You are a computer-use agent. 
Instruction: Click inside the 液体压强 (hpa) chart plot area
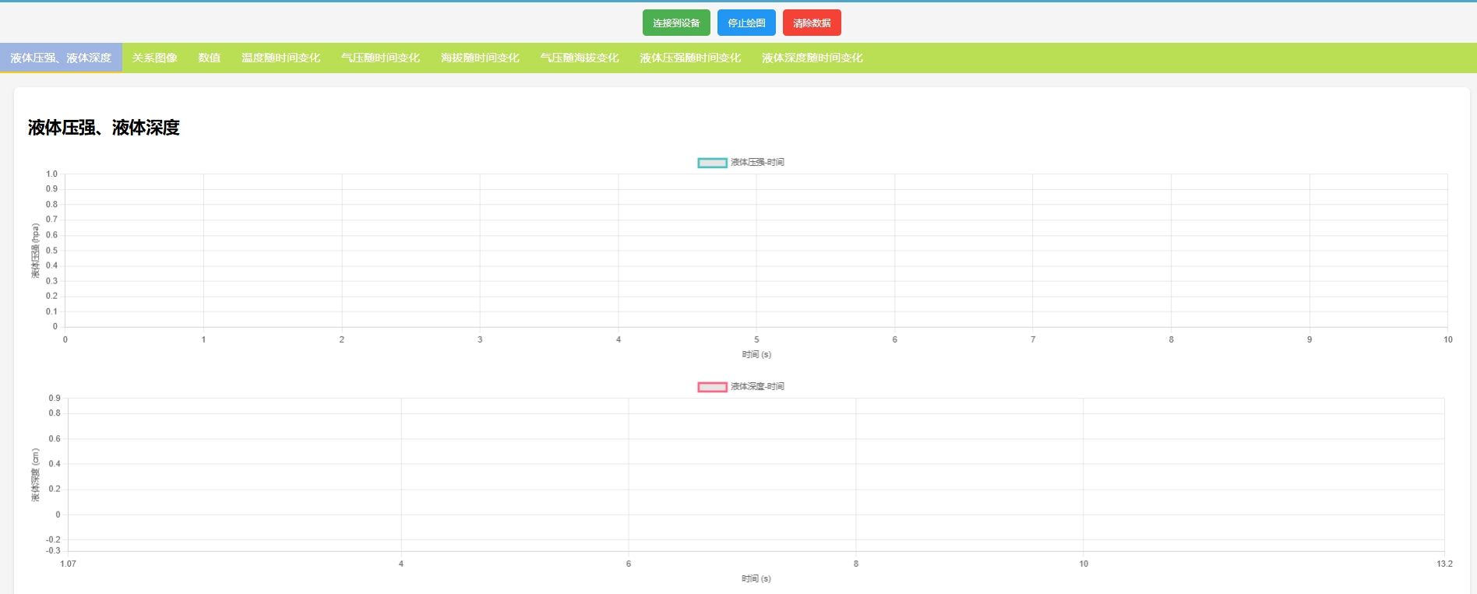756,250
